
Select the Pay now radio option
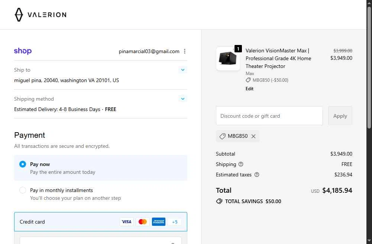pos(23,164)
